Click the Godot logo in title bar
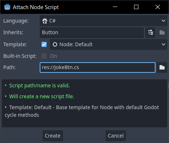The image size is (169, 143). 7,7
